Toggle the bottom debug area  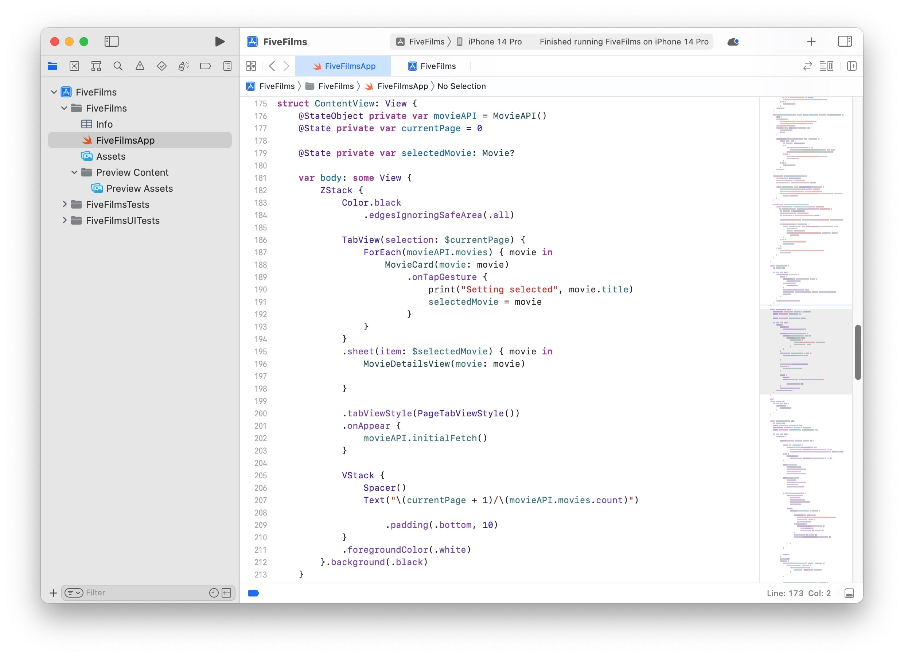pyautogui.click(x=849, y=593)
